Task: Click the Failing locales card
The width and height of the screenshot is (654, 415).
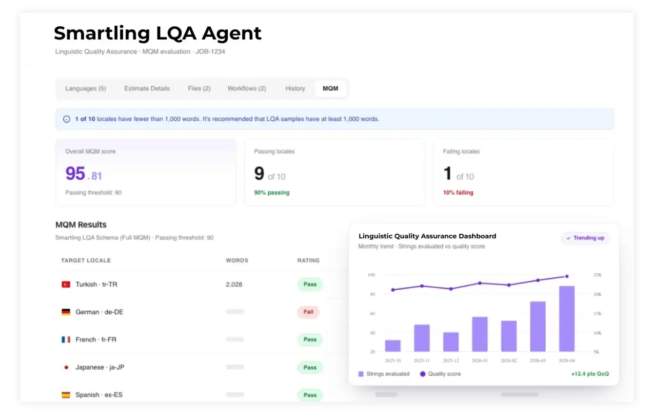Action: [x=523, y=172]
